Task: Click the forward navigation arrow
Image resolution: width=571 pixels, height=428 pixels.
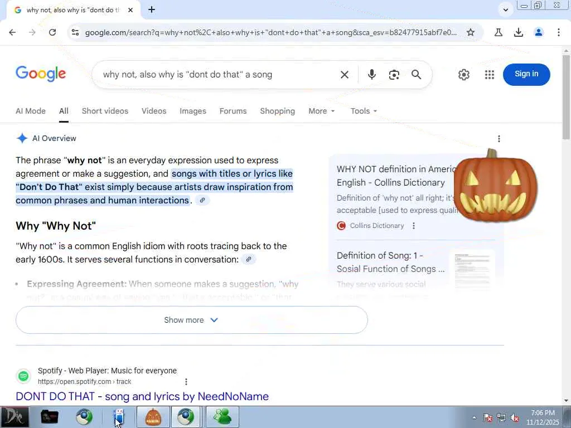Action: 32,32
